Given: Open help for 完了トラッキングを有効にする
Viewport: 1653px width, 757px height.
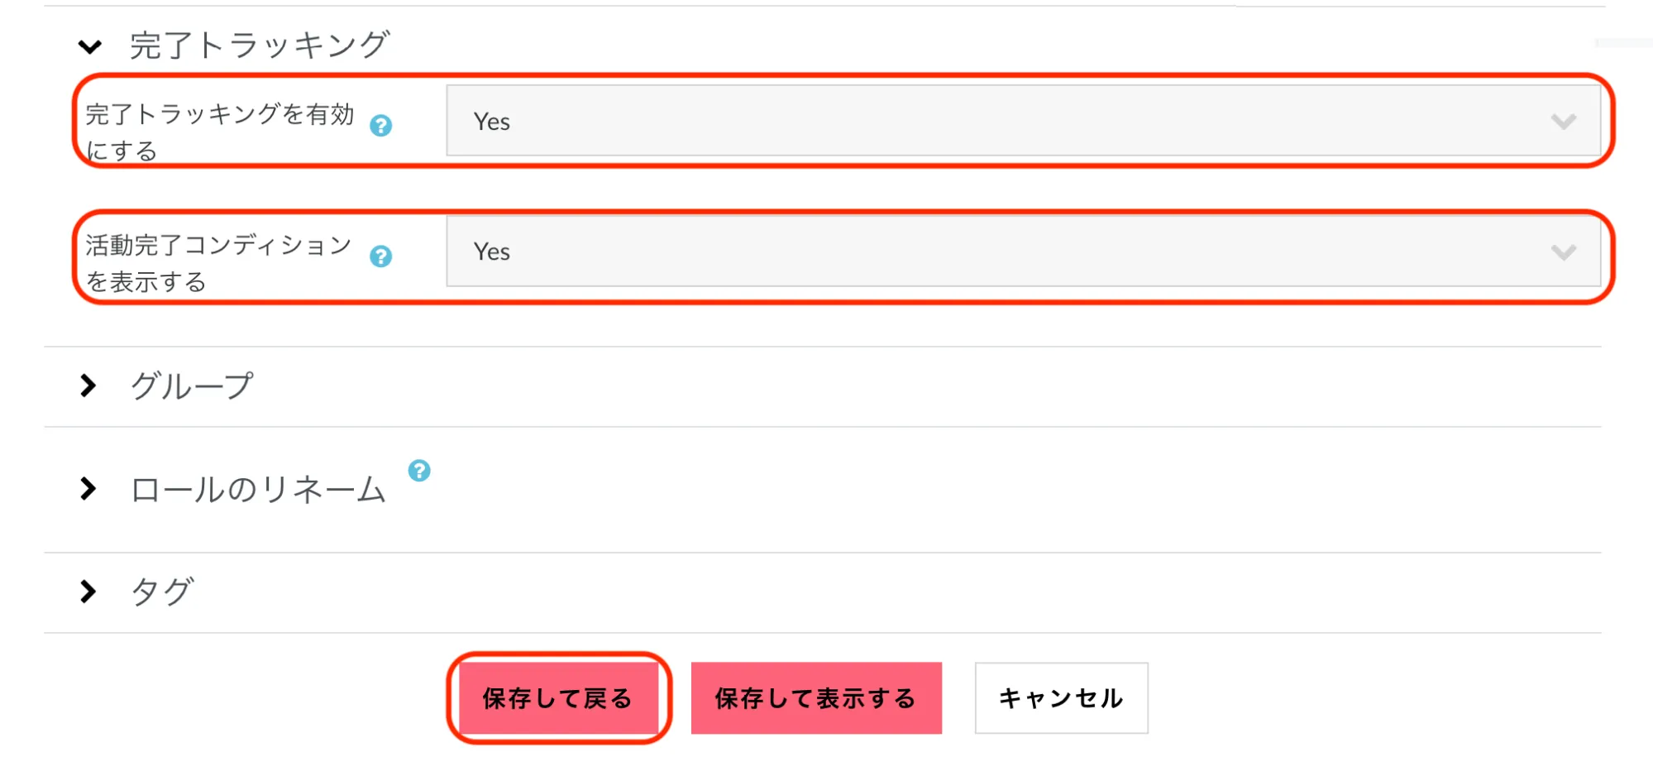Looking at the screenshot, I should click(x=380, y=126).
